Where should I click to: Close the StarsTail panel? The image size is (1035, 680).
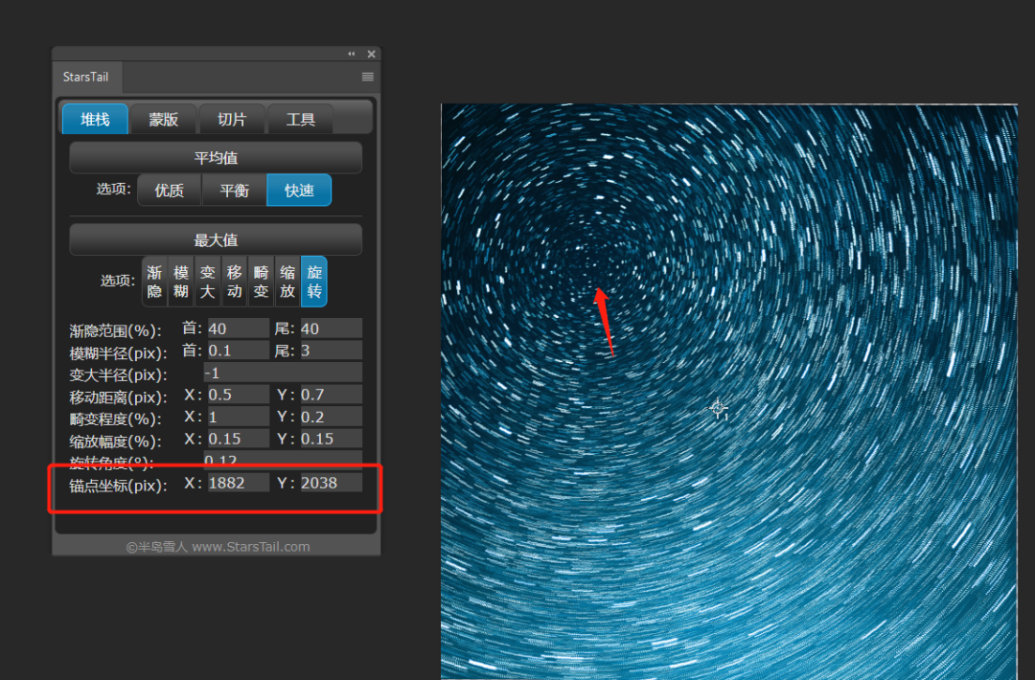tap(372, 54)
